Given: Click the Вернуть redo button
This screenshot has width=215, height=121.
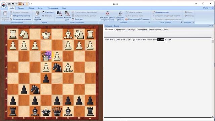Looking at the screenshot, I should point(47,16).
